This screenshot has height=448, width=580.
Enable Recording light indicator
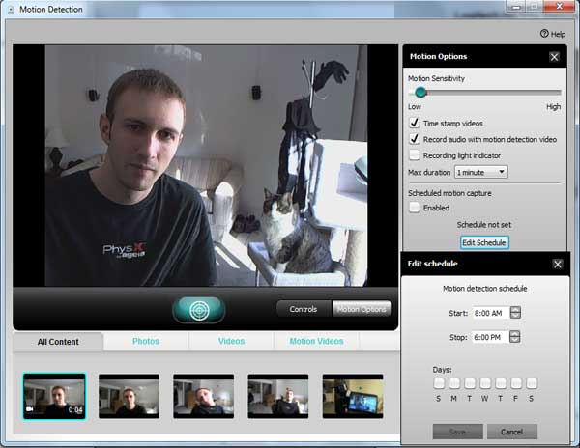pos(415,155)
